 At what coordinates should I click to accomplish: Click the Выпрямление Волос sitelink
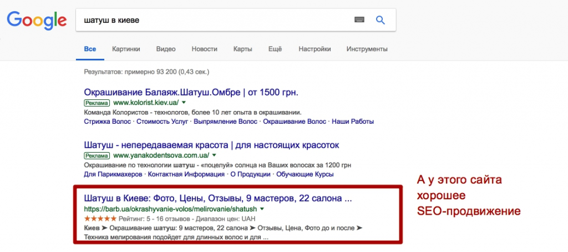[x=225, y=122]
